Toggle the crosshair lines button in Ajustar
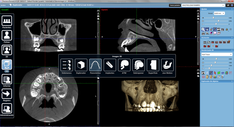Image resolution: width=234 pixels, height=127 pixels. click(215, 29)
